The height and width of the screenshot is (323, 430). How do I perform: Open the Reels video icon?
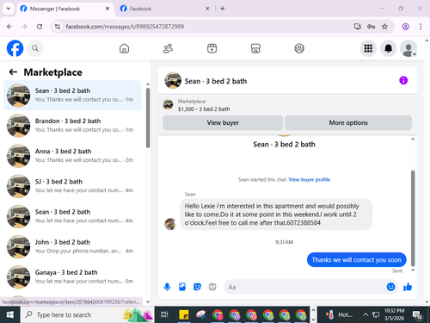(x=212, y=48)
